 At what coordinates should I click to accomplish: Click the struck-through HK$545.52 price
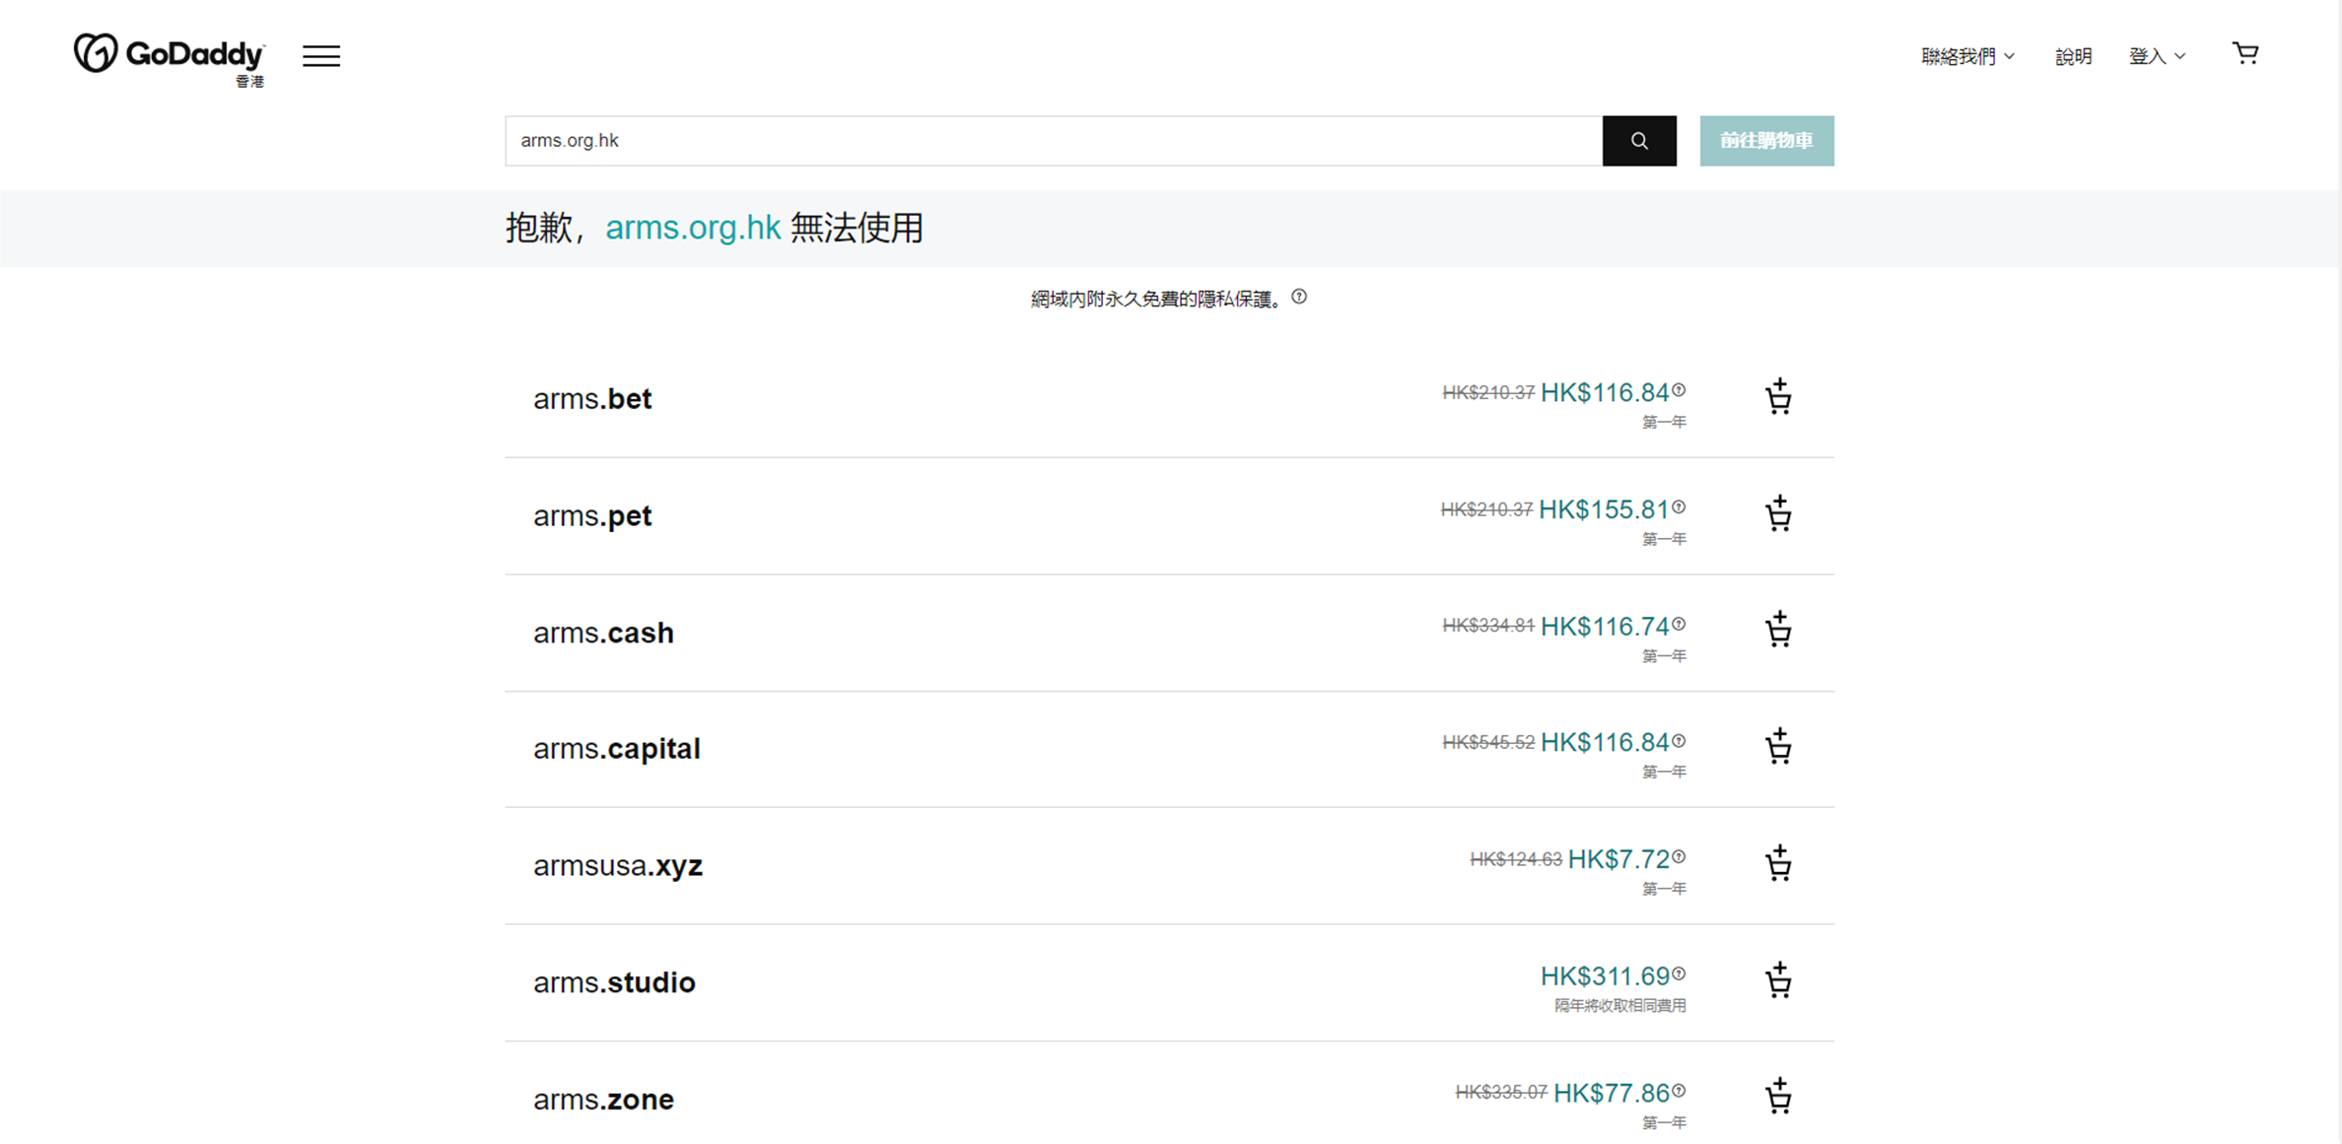[1488, 742]
